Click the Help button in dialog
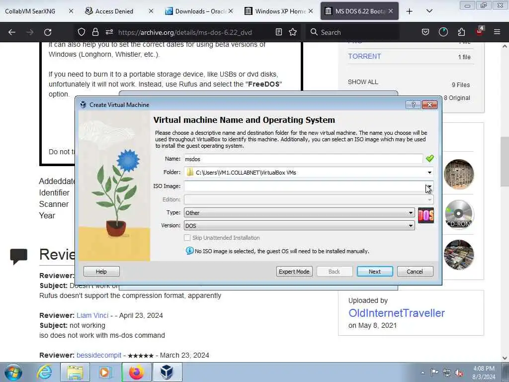The width and height of the screenshot is (509, 382). pyautogui.click(x=101, y=272)
